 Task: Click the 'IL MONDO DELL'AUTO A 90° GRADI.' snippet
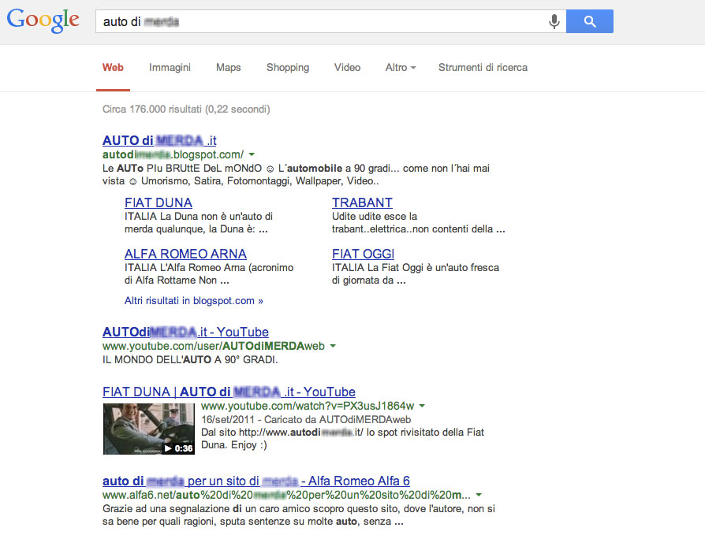click(190, 360)
